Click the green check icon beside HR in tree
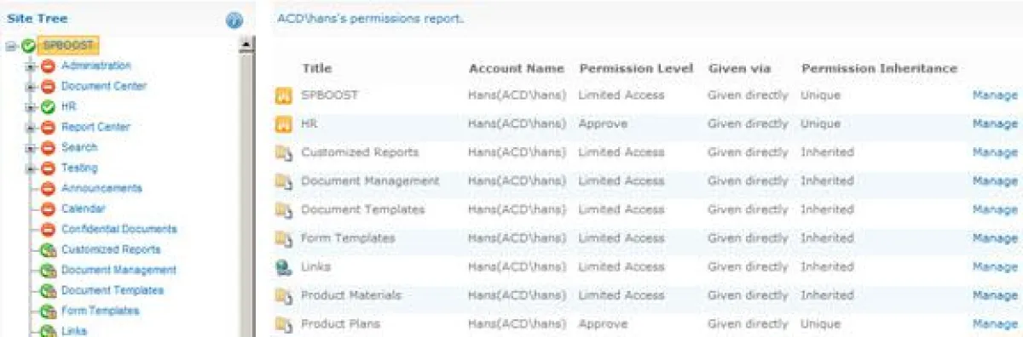Viewport: 1023px width, 337px height. tap(48, 107)
